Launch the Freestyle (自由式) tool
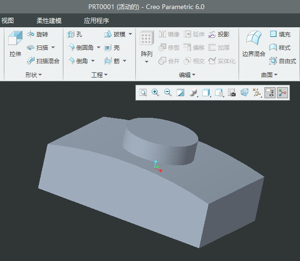 [x=283, y=61]
